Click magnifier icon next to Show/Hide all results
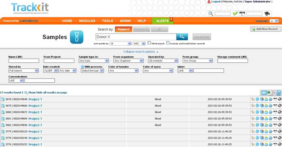This screenshot has width=282, height=147. pyautogui.click(x=26, y=93)
